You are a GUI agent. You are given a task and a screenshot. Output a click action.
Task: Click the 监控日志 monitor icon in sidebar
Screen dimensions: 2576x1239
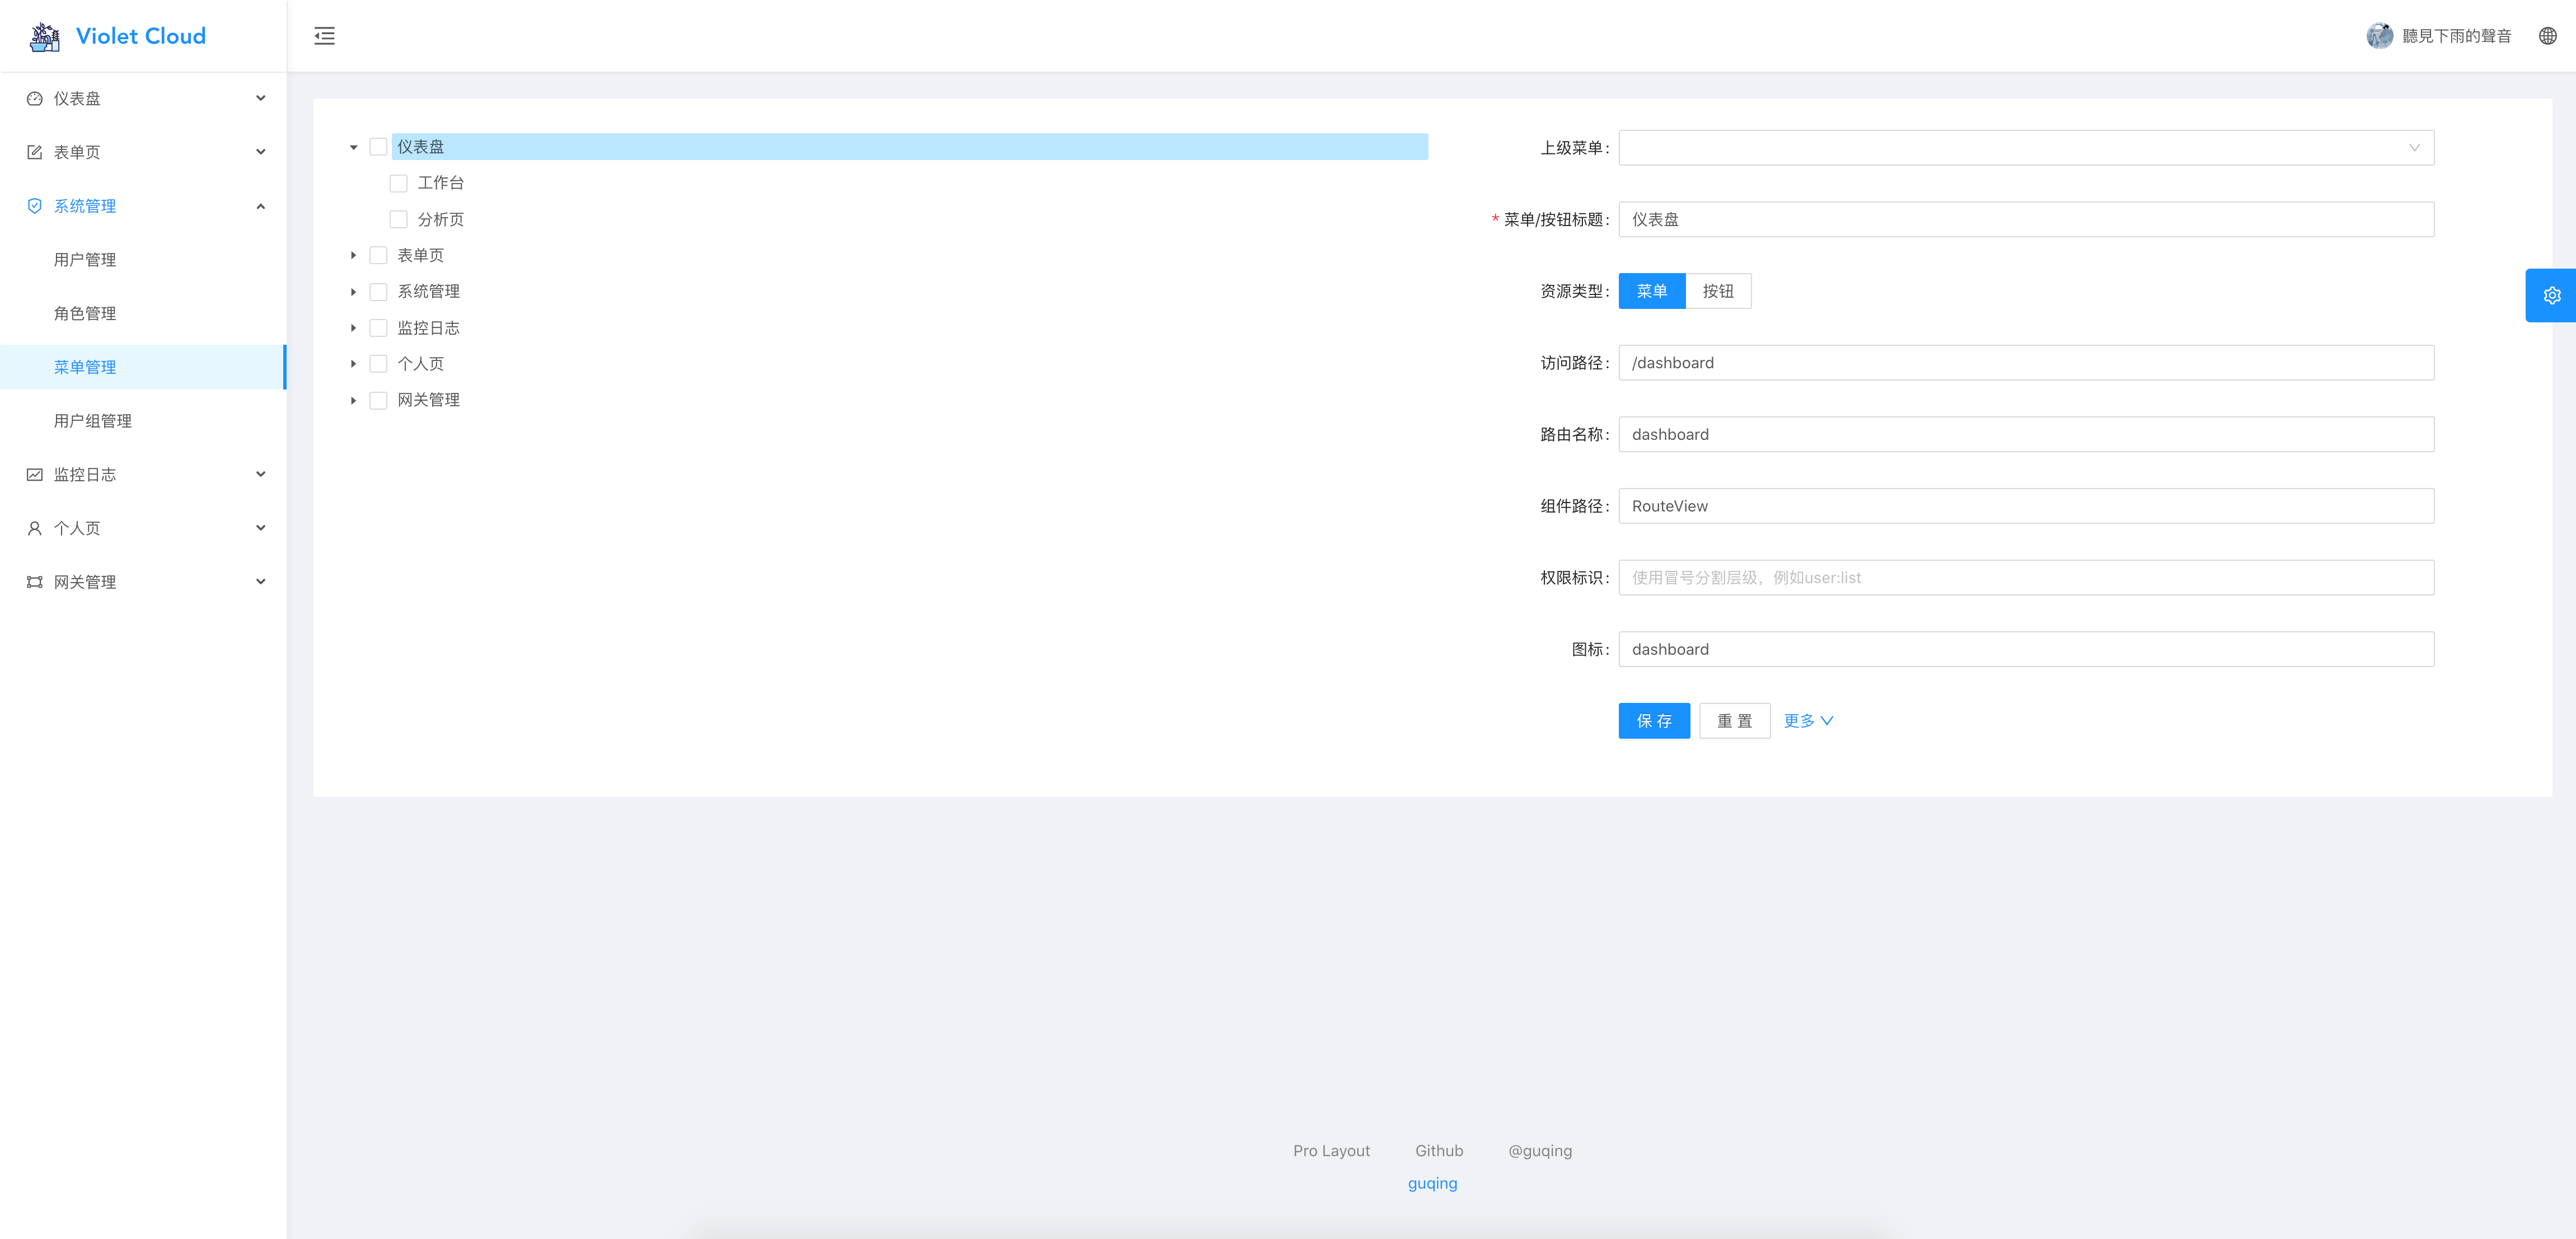point(35,474)
